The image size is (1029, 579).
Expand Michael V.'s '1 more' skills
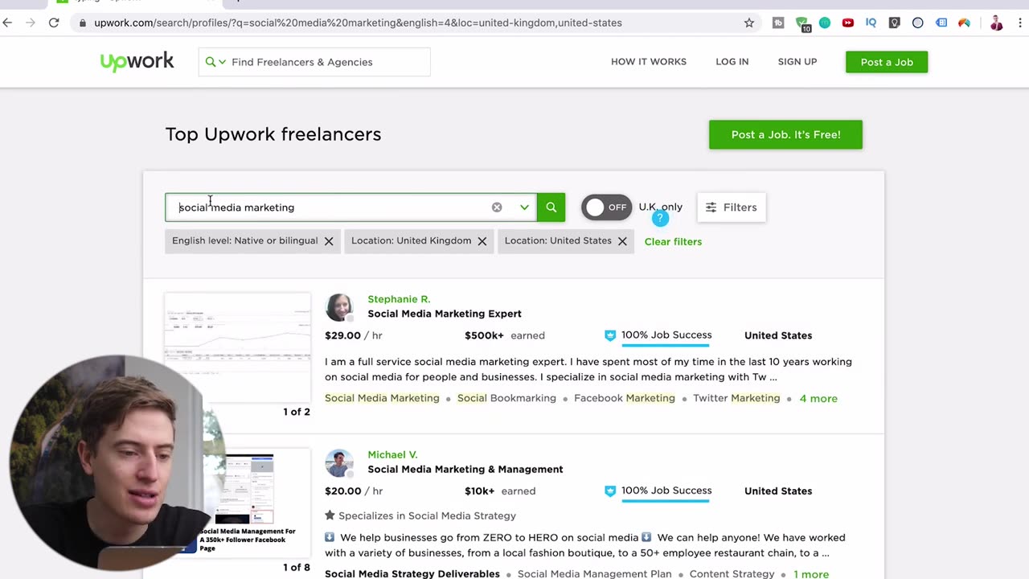[811, 574]
